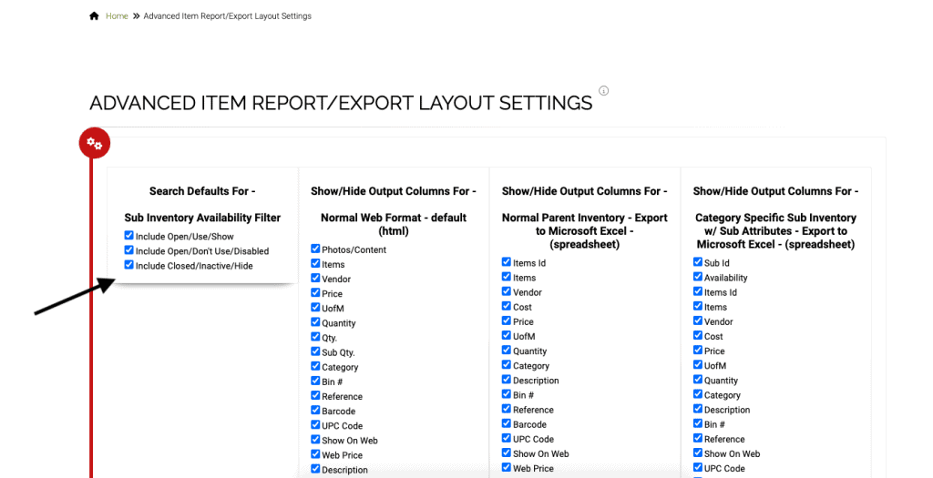The width and height of the screenshot is (933, 478).
Task: Toggle Category in Normal Parent Inventory export
Action: (x=507, y=364)
